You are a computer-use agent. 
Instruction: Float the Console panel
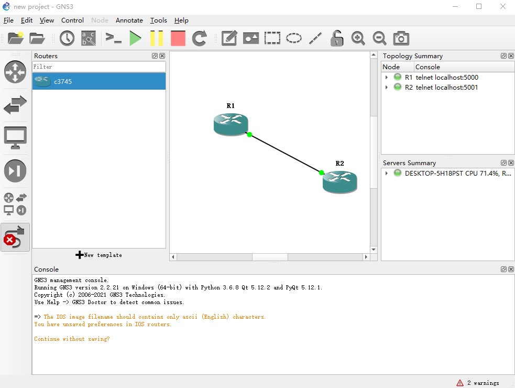tap(503, 270)
